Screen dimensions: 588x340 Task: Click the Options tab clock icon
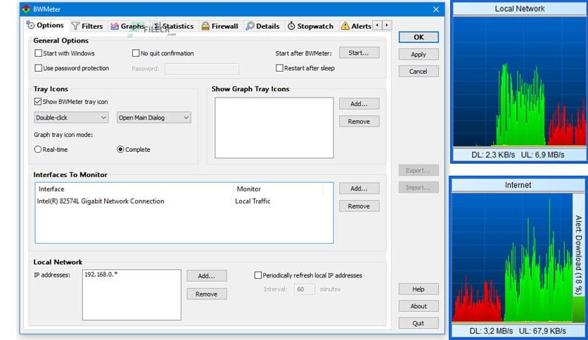coord(30,25)
